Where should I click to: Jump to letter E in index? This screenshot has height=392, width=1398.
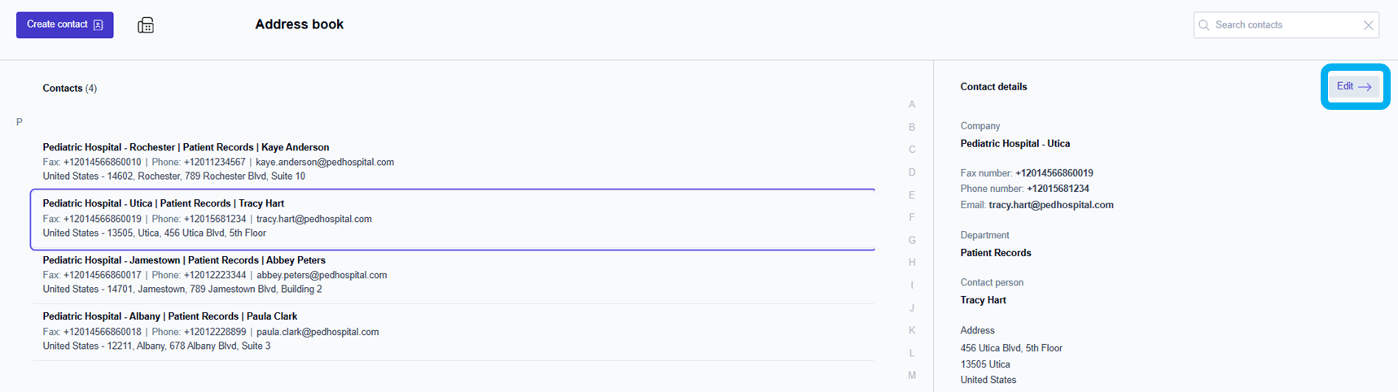tap(912, 195)
